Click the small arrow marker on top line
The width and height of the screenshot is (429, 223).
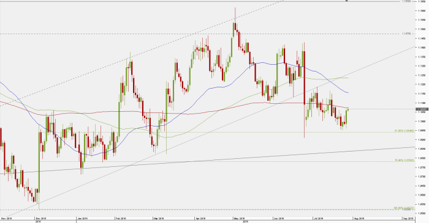click(347, 1)
